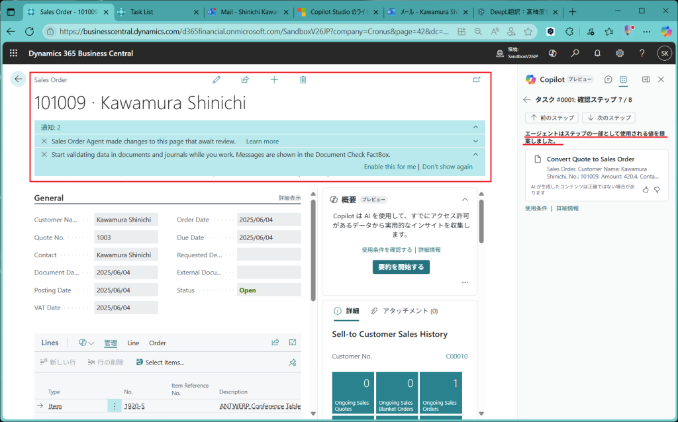Collapse the notifications (通知: 2) header

(475, 128)
